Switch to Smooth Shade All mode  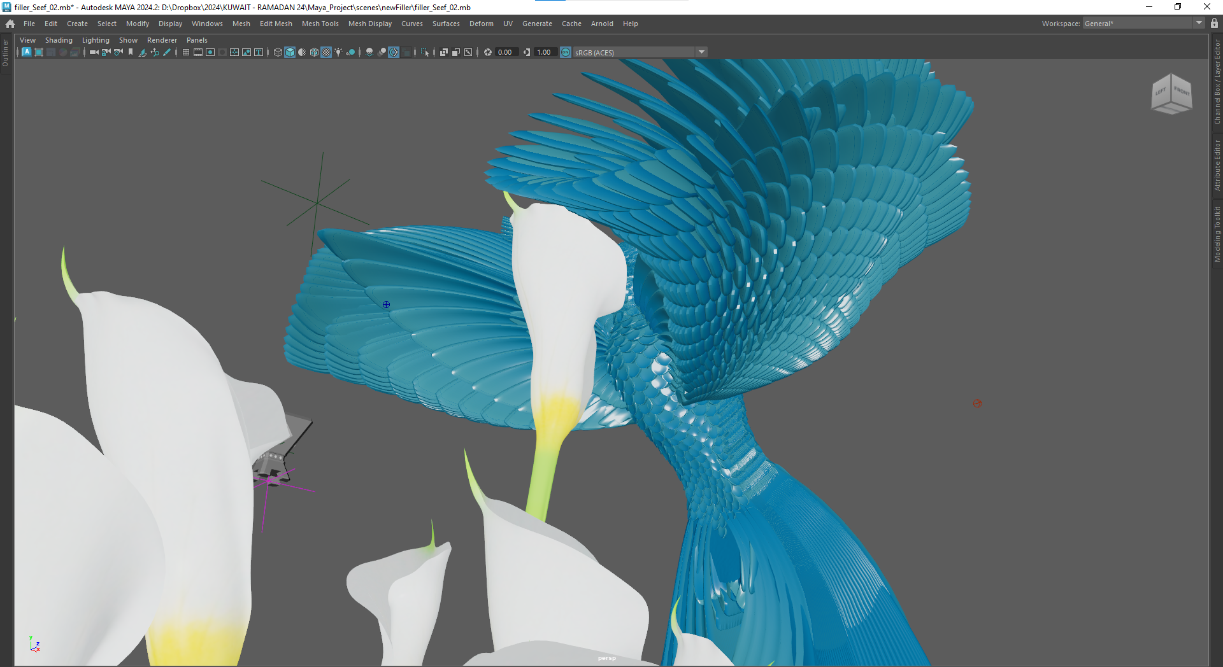click(290, 52)
